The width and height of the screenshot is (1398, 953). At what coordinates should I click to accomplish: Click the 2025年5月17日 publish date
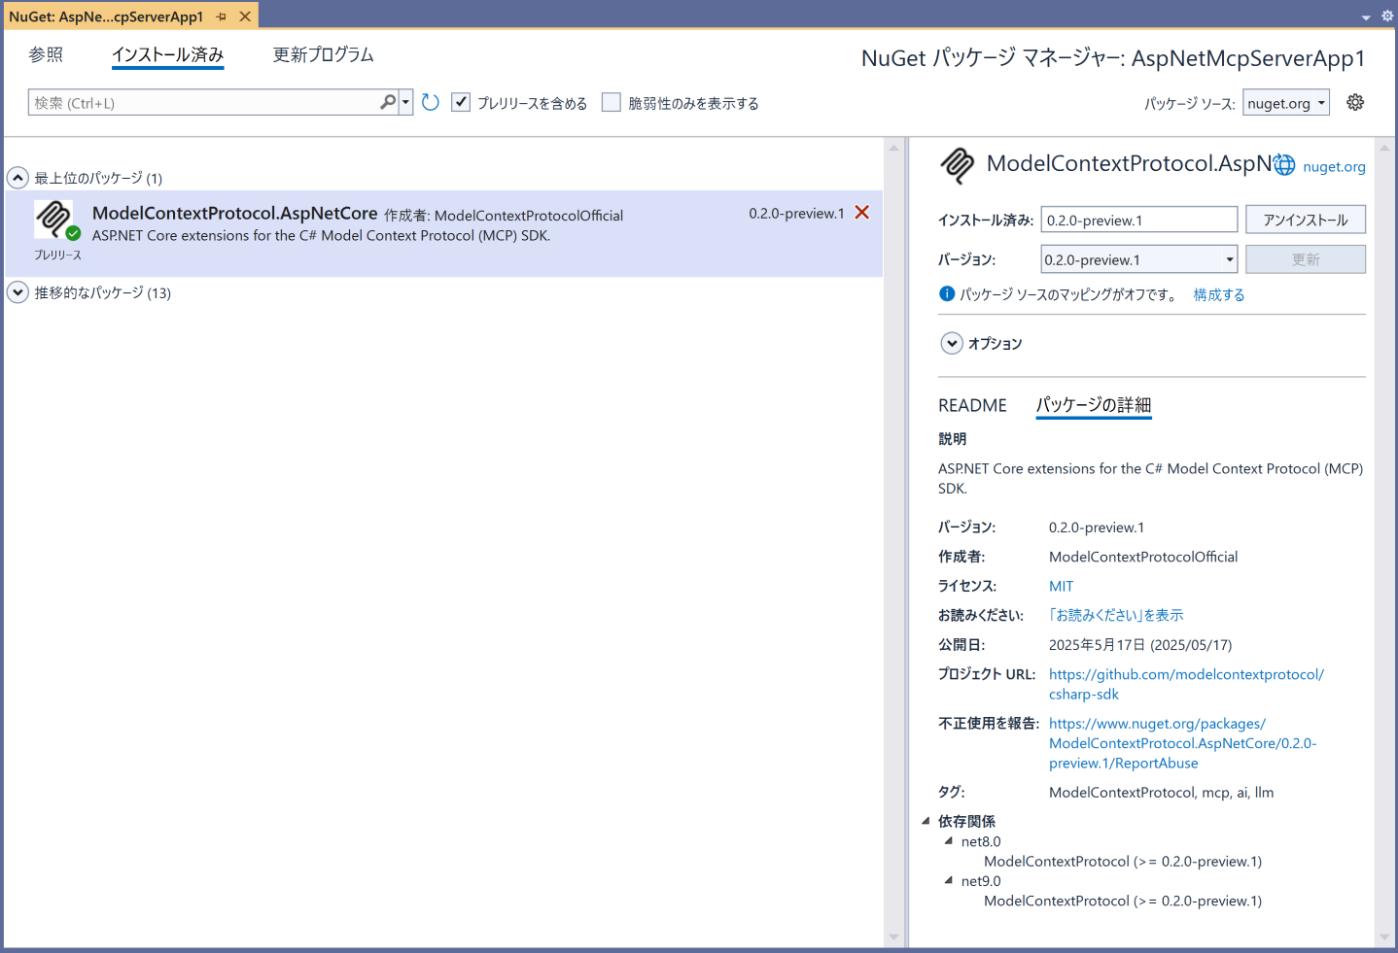click(1140, 645)
